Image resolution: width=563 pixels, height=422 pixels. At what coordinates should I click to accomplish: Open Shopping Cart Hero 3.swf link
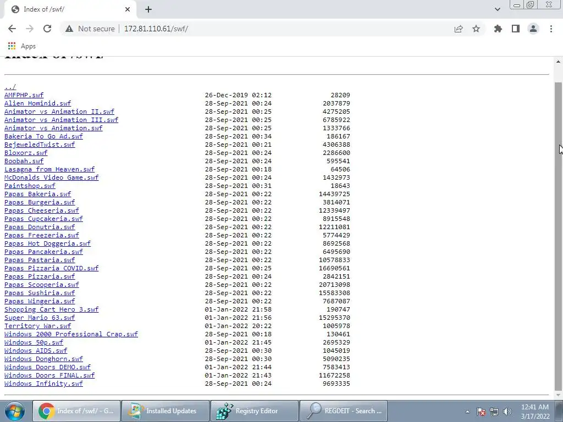pos(51,310)
